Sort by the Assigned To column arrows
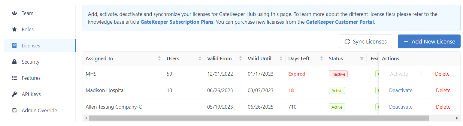Viewport: 463px width, 126px height. pyautogui.click(x=159, y=58)
